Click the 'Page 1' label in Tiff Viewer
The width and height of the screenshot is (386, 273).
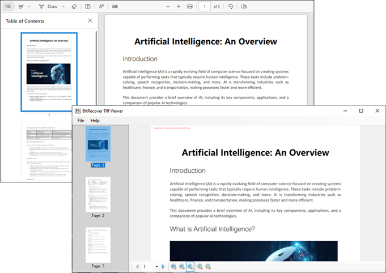point(98,165)
